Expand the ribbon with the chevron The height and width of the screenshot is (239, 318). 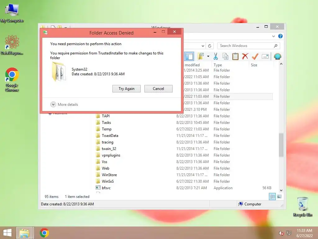pyautogui.click(x=273, y=36)
